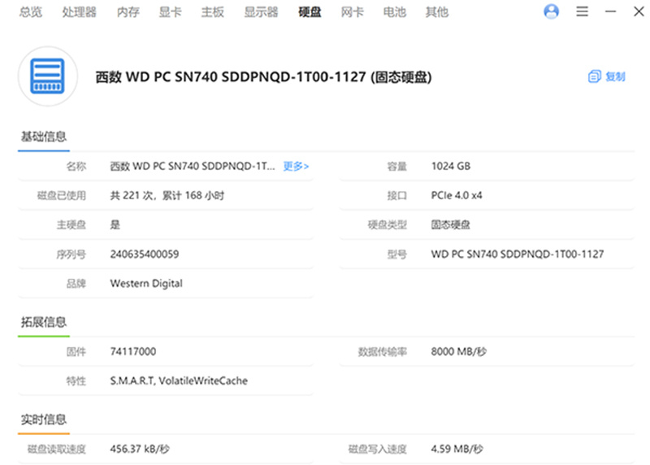Open the user account avatar icon

pyautogui.click(x=551, y=11)
